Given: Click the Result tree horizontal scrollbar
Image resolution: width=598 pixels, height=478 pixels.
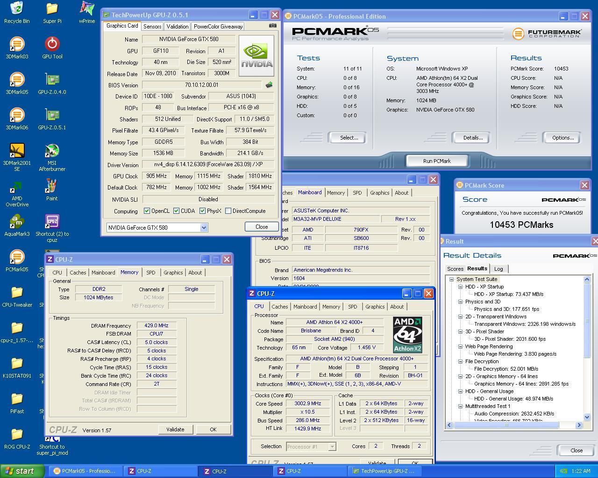Looking at the screenshot, I should 506,425.
